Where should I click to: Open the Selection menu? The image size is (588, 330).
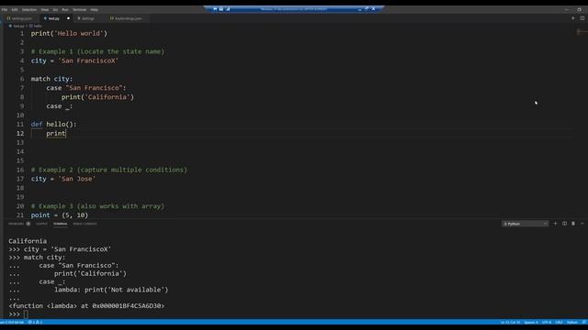point(28,10)
